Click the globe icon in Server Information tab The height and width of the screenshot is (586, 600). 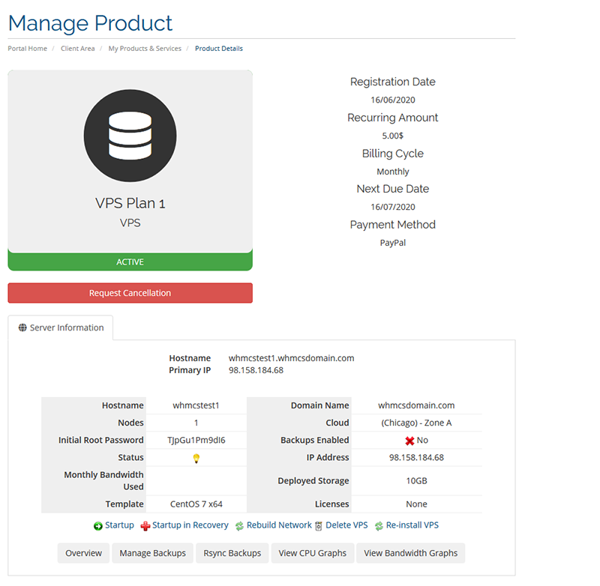22,327
